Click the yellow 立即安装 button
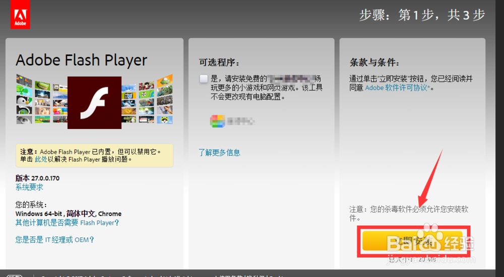 click(x=412, y=241)
